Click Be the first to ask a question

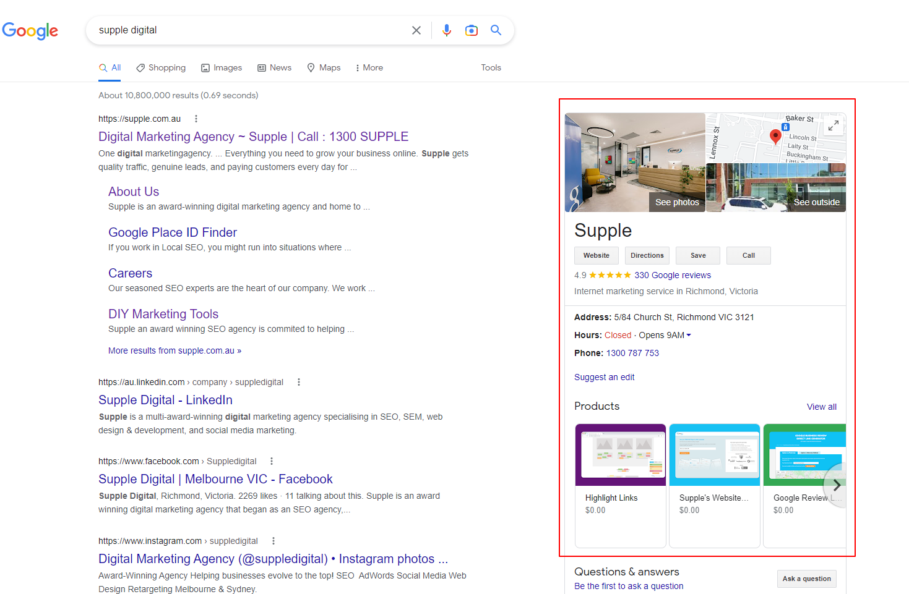pyautogui.click(x=629, y=586)
